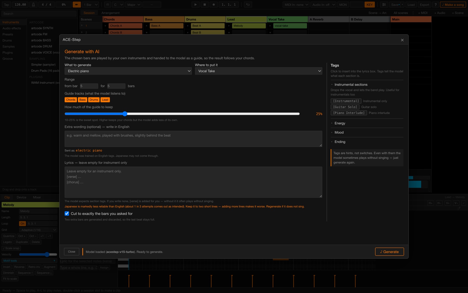Select Audio effects in the browser sidebar

(12, 28)
